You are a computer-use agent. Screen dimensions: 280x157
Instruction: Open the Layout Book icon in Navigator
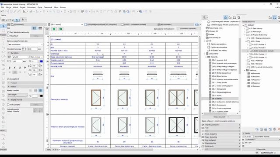(x=234, y=17)
